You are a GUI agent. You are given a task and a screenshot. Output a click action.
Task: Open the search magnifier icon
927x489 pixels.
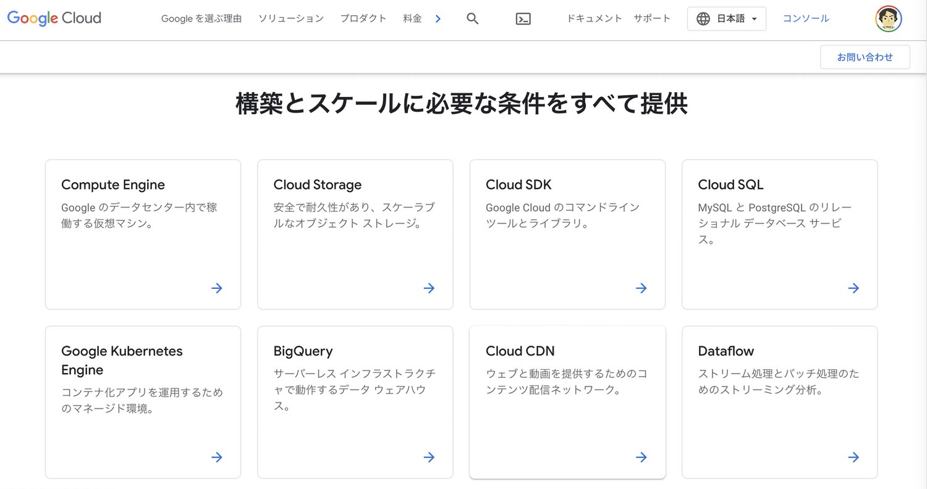473,19
